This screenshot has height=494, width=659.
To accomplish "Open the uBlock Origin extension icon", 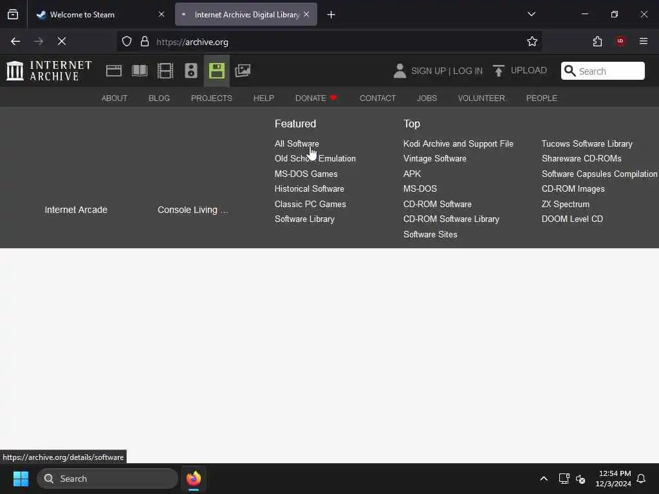I will (620, 41).
